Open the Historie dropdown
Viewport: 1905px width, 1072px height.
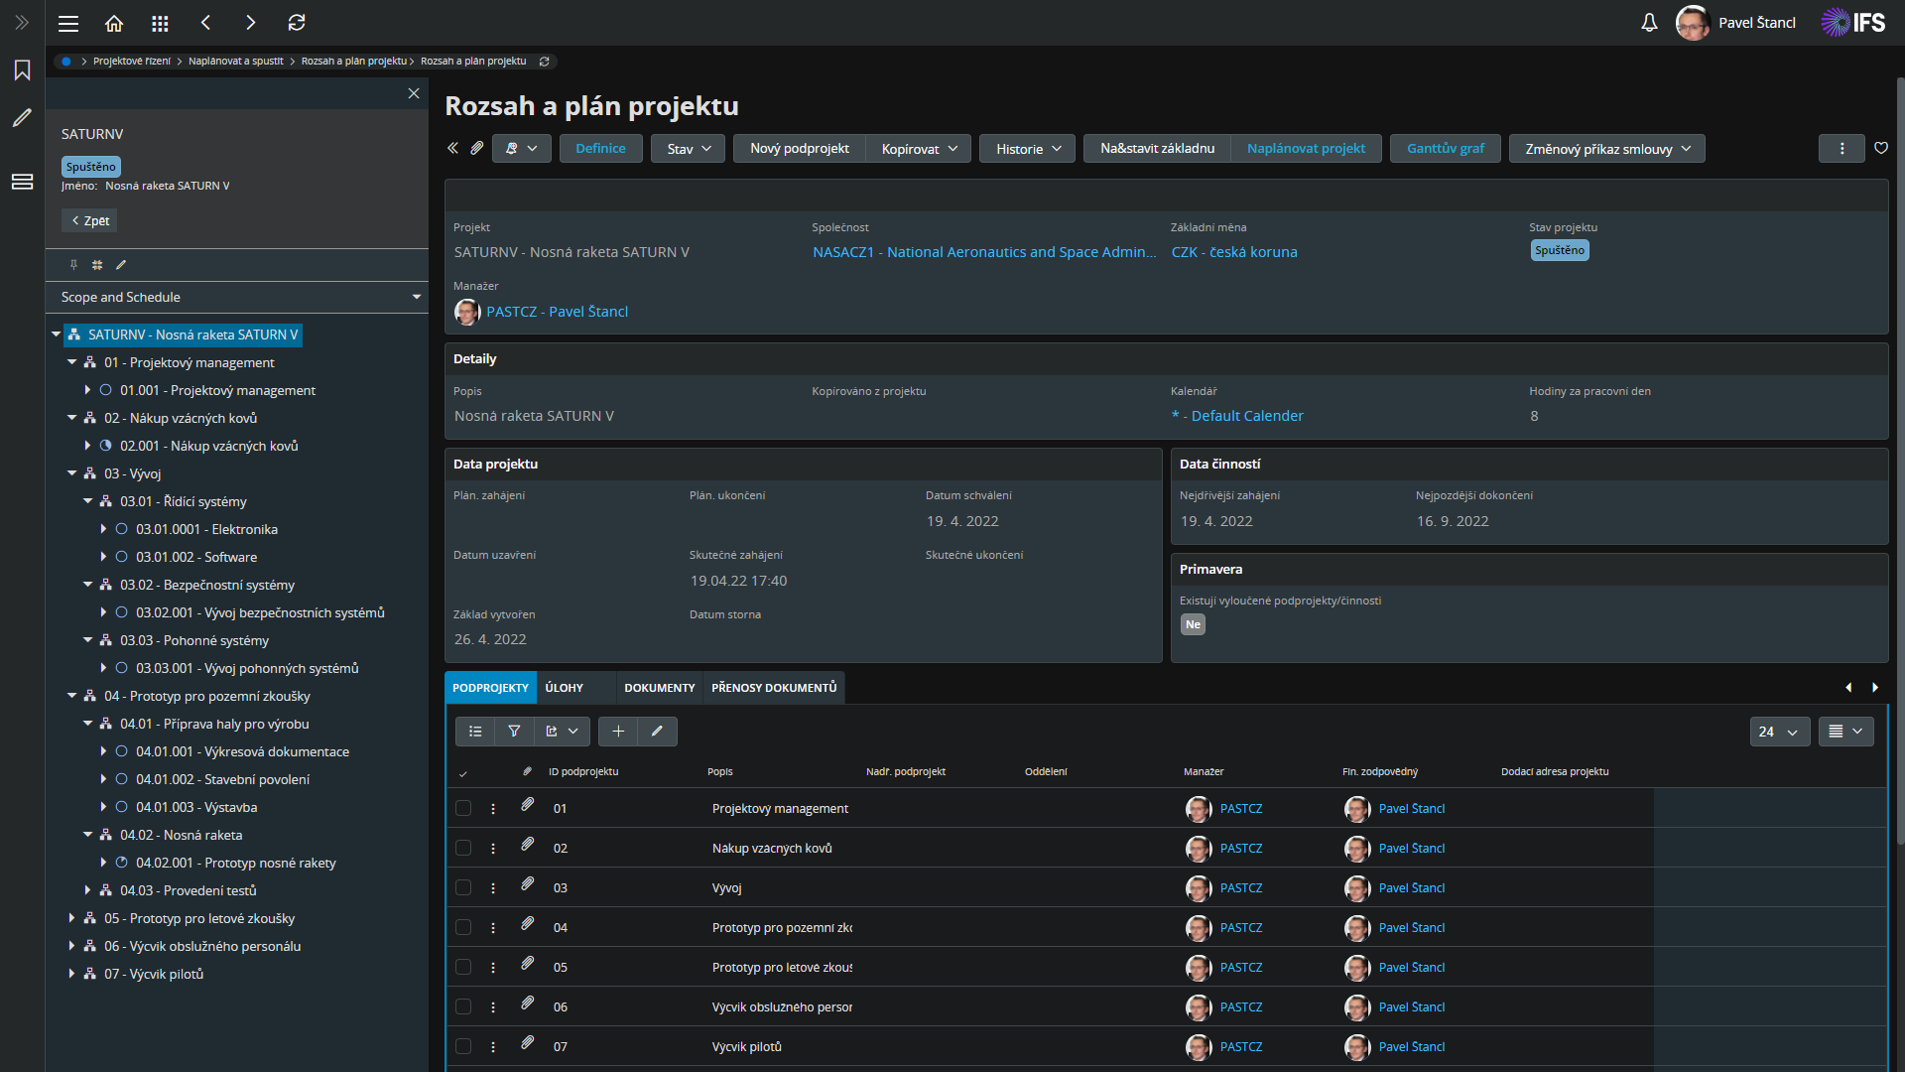click(1028, 149)
